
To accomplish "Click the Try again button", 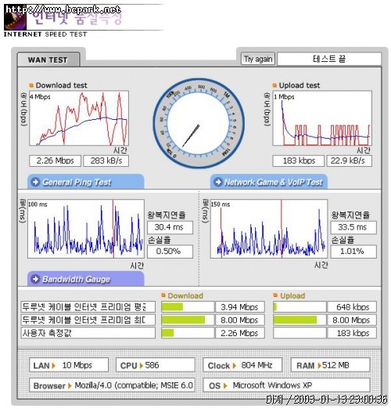I will click(258, 59).
